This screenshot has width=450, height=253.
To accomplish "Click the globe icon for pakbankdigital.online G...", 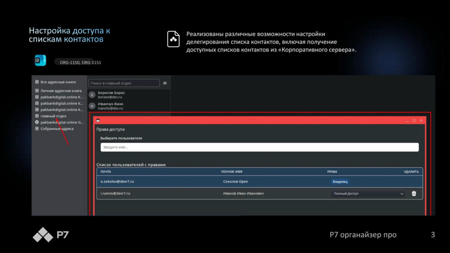I will (37, 123).
